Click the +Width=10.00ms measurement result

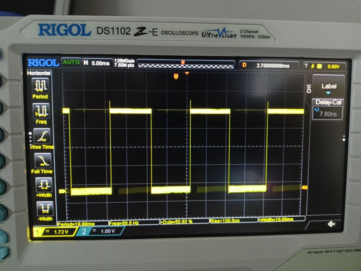point(276,219)
